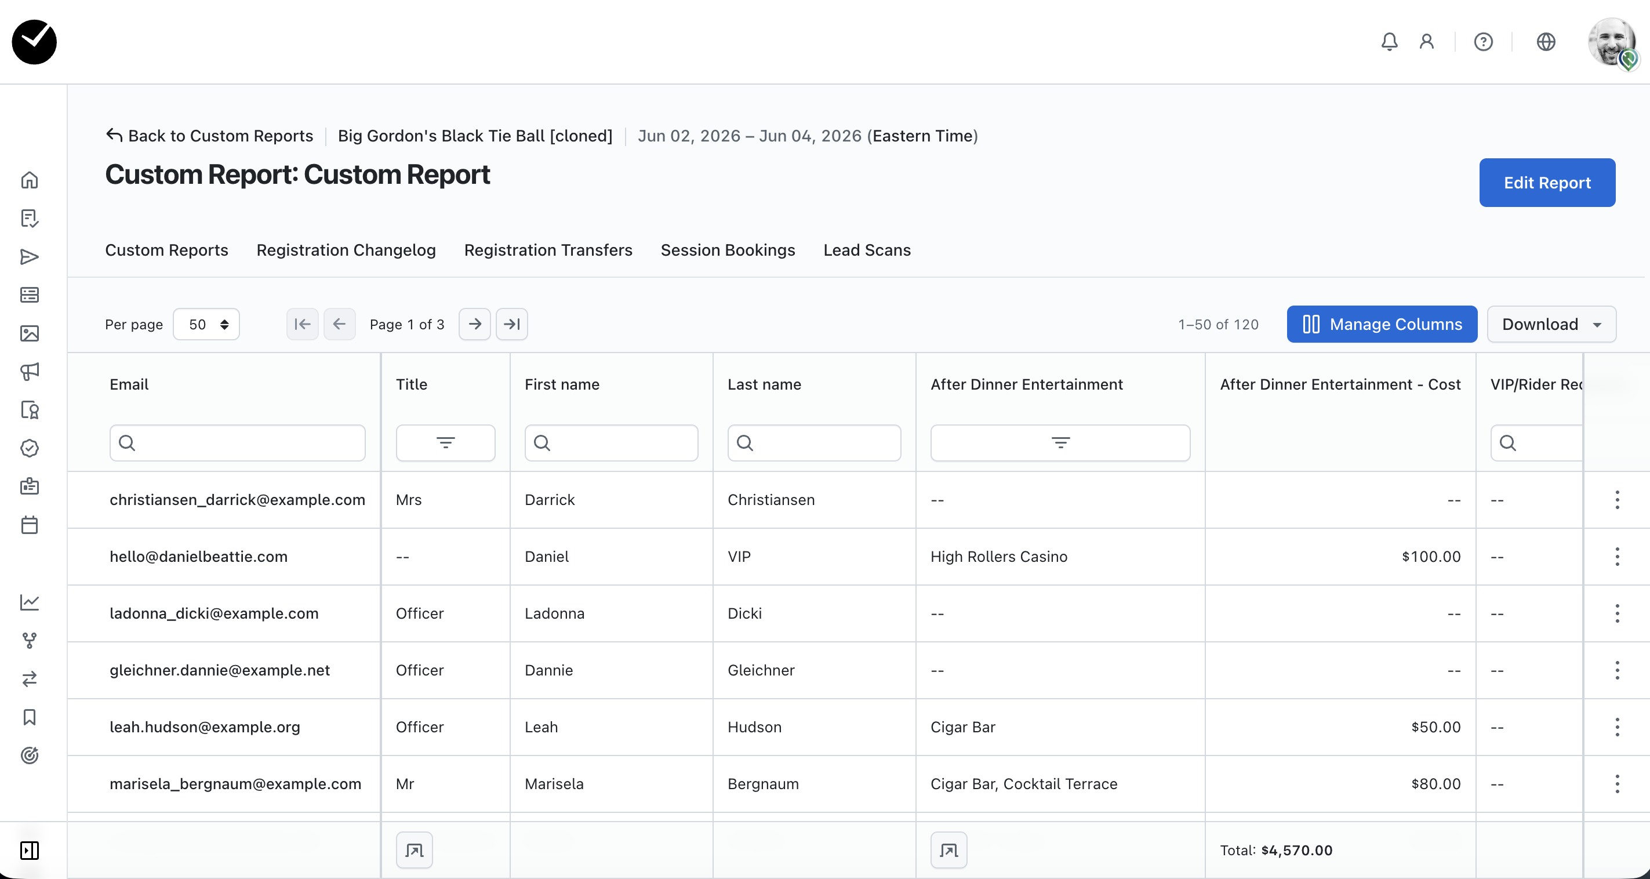This screenshot has width=1650, height=879.
Task: Open the Home icon in sidebar
Action: (30, 180)
